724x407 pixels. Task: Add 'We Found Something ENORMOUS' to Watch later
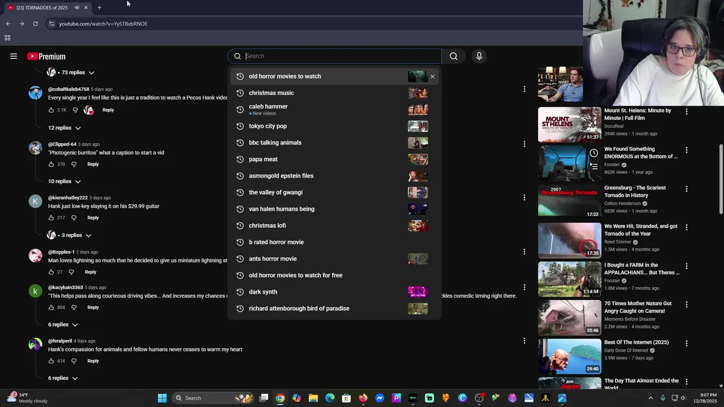point(594,153)
